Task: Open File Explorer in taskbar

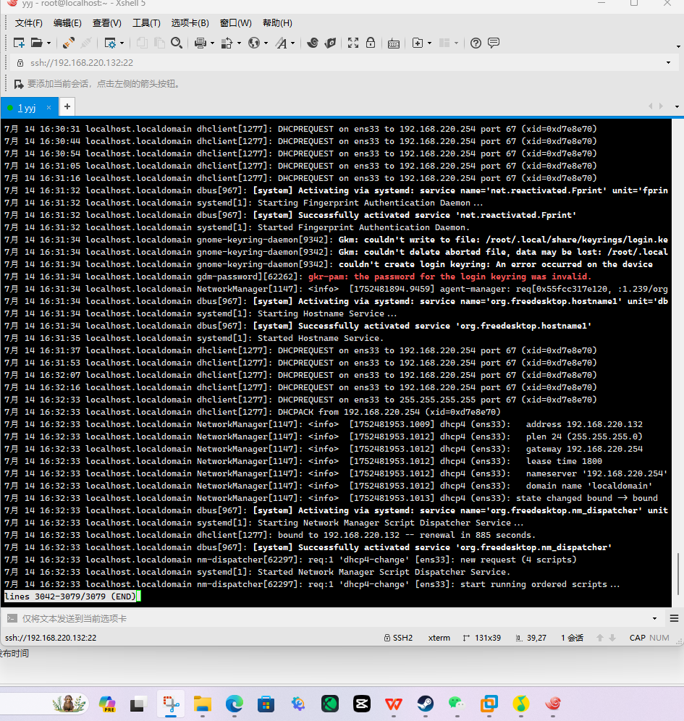Action: coord(202,704)
